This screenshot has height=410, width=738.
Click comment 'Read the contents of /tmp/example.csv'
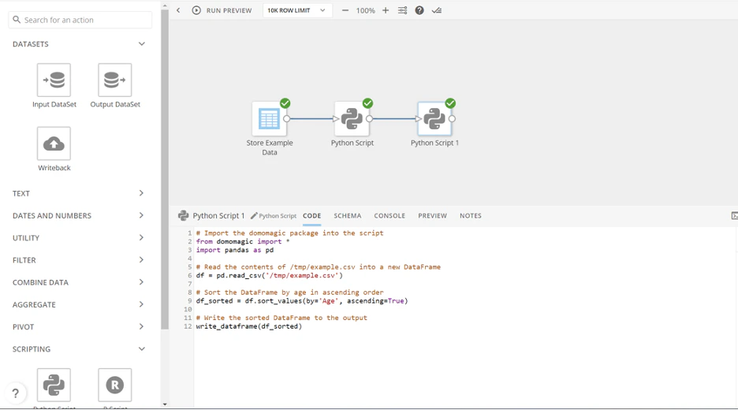(319, 267)
